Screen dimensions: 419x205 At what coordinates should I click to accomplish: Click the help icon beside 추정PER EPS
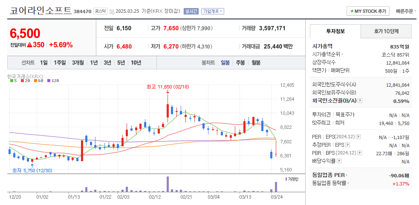point(347,145)
